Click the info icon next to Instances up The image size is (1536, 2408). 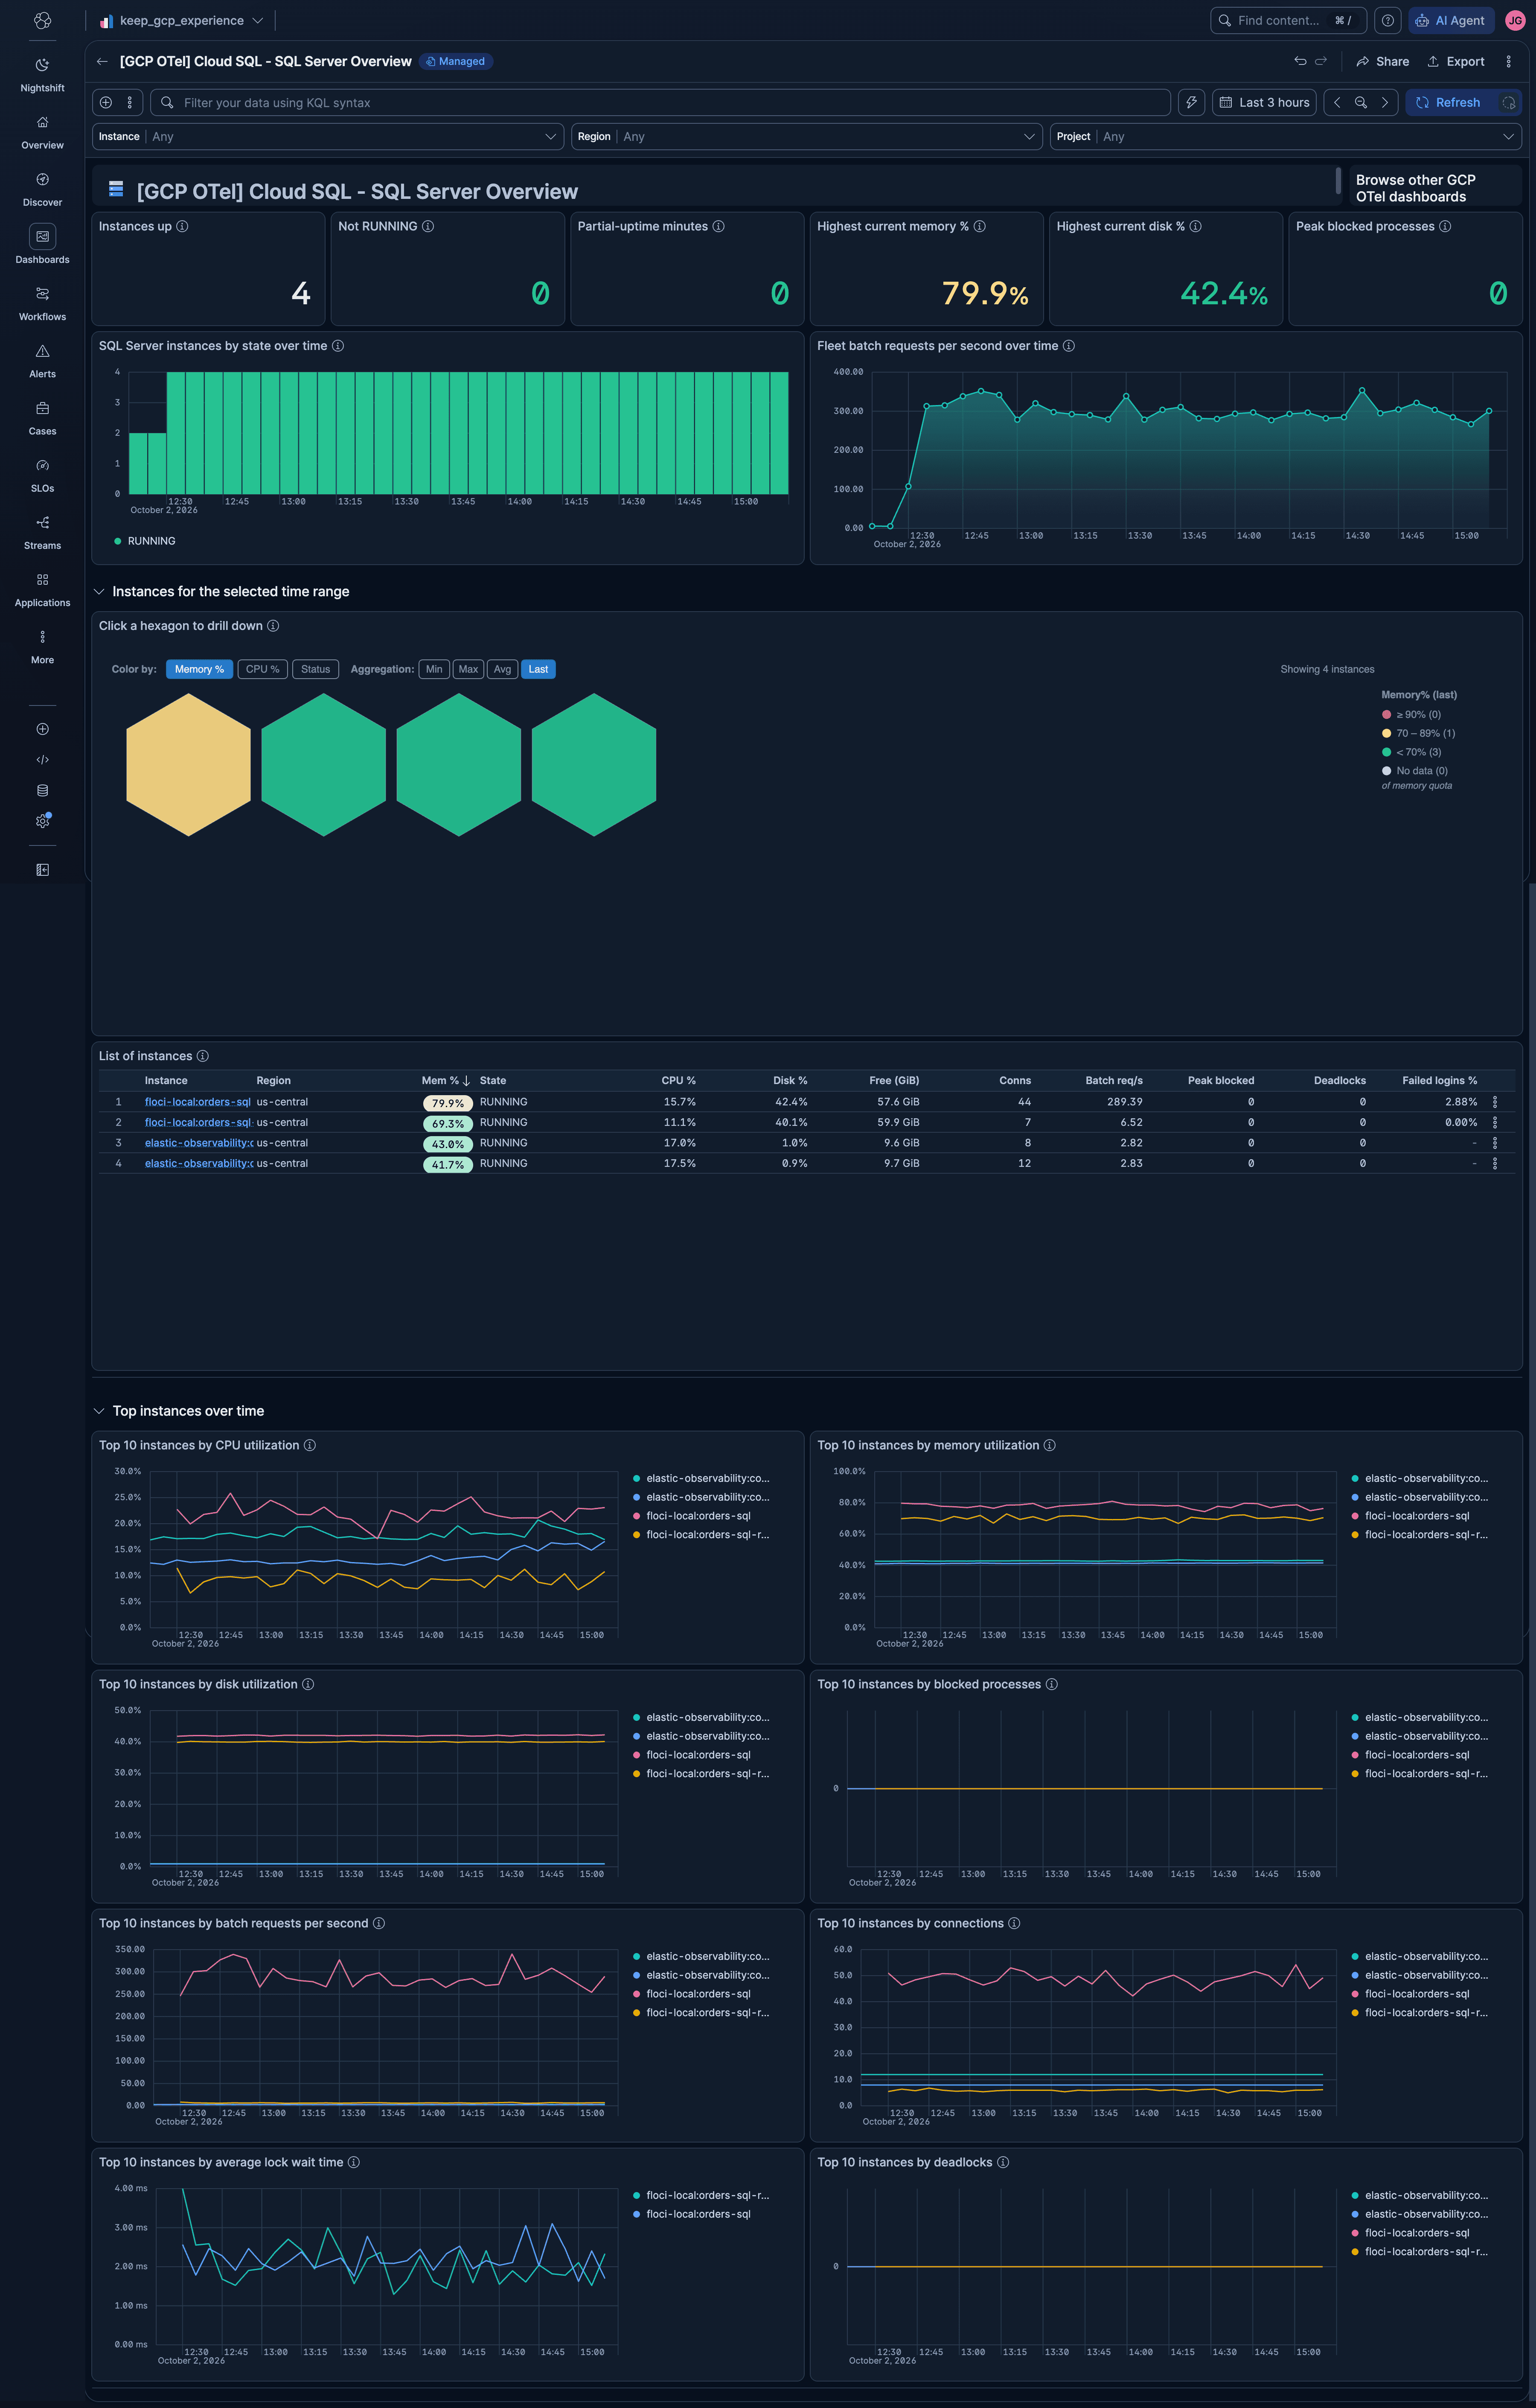[182, 226]
